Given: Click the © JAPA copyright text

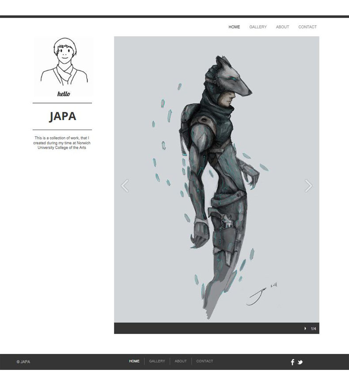Looking at the screenshot, I should (23, 362).
